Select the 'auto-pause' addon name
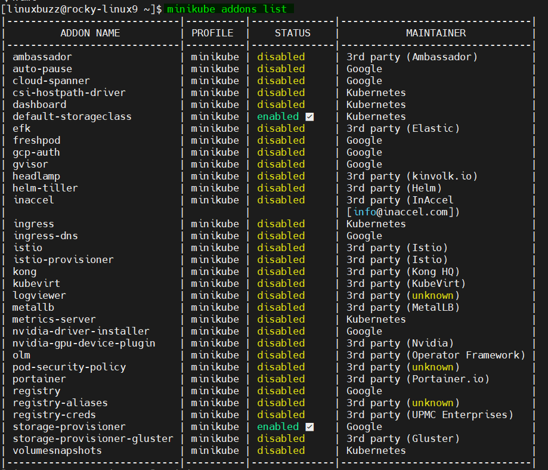This screenshot has width=548, height=470. click(x=42, y=69)
